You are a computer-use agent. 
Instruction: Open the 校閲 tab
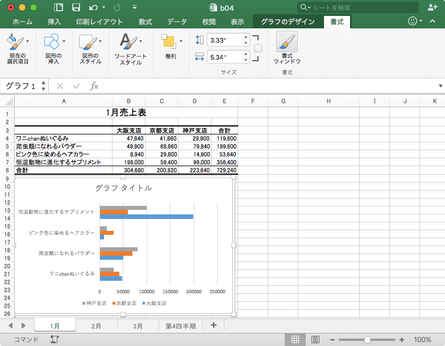point(209,22)
